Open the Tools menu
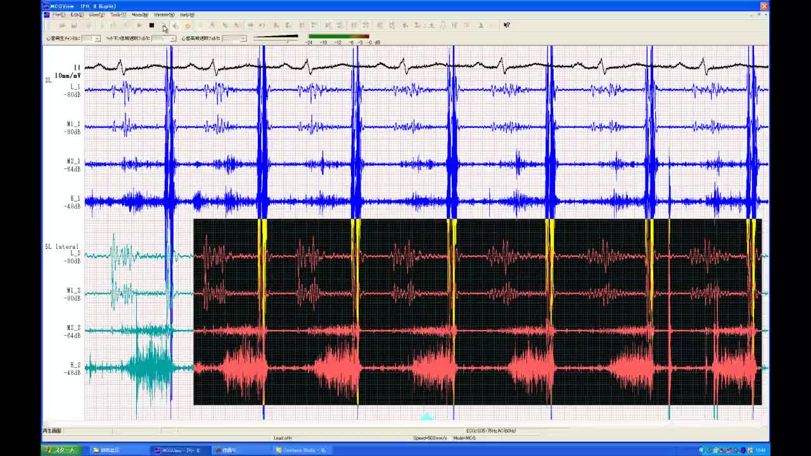The image size is (811, 456). (118, 15)
